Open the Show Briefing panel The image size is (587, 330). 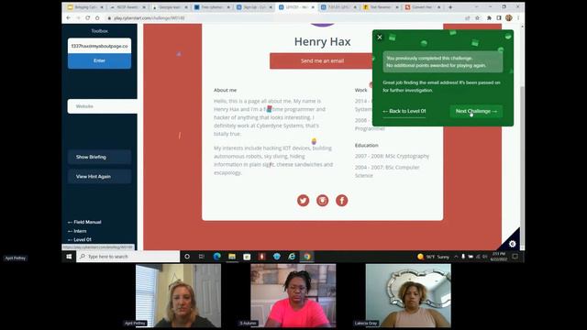(99, 157)
